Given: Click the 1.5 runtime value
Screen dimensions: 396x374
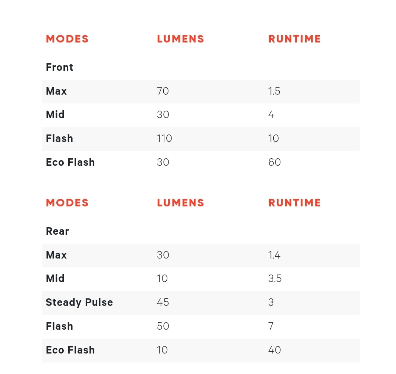Looking at the screenshot, I should 274,91.
